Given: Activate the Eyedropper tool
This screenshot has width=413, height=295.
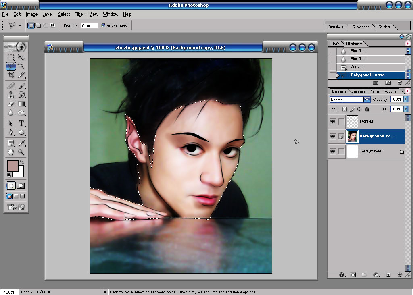Looking at the screenshot, I should click(21, 143).
